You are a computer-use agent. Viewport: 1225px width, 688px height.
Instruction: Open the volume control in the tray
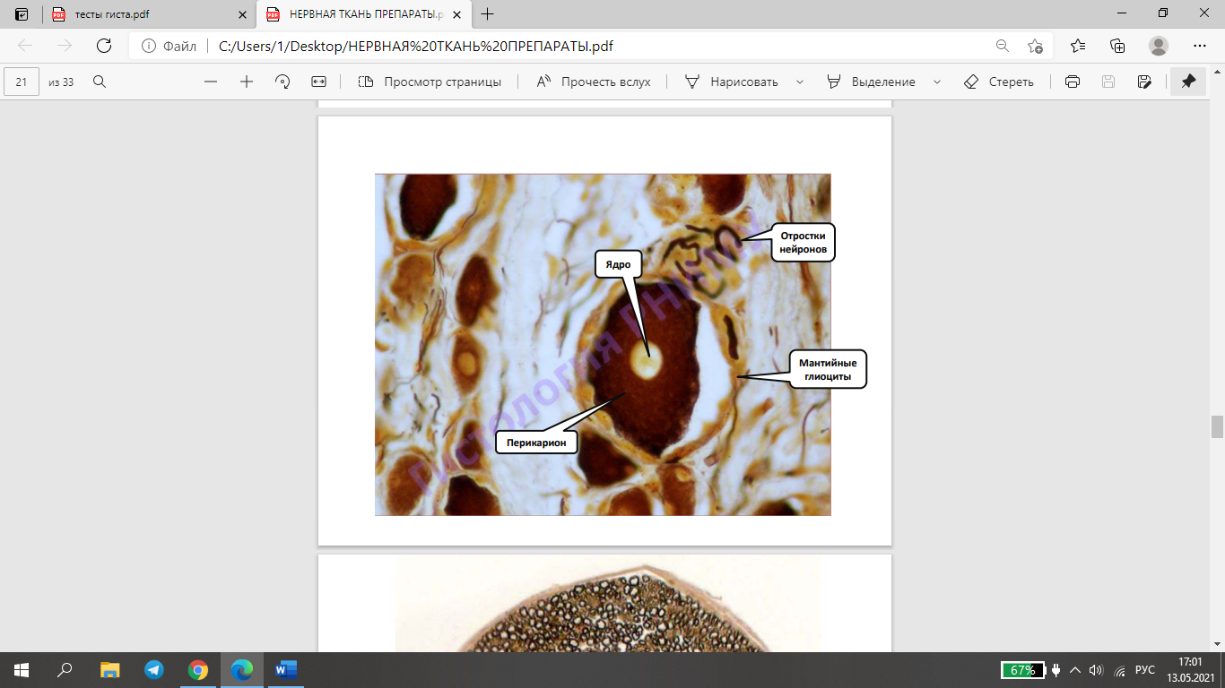(1095, 670)
